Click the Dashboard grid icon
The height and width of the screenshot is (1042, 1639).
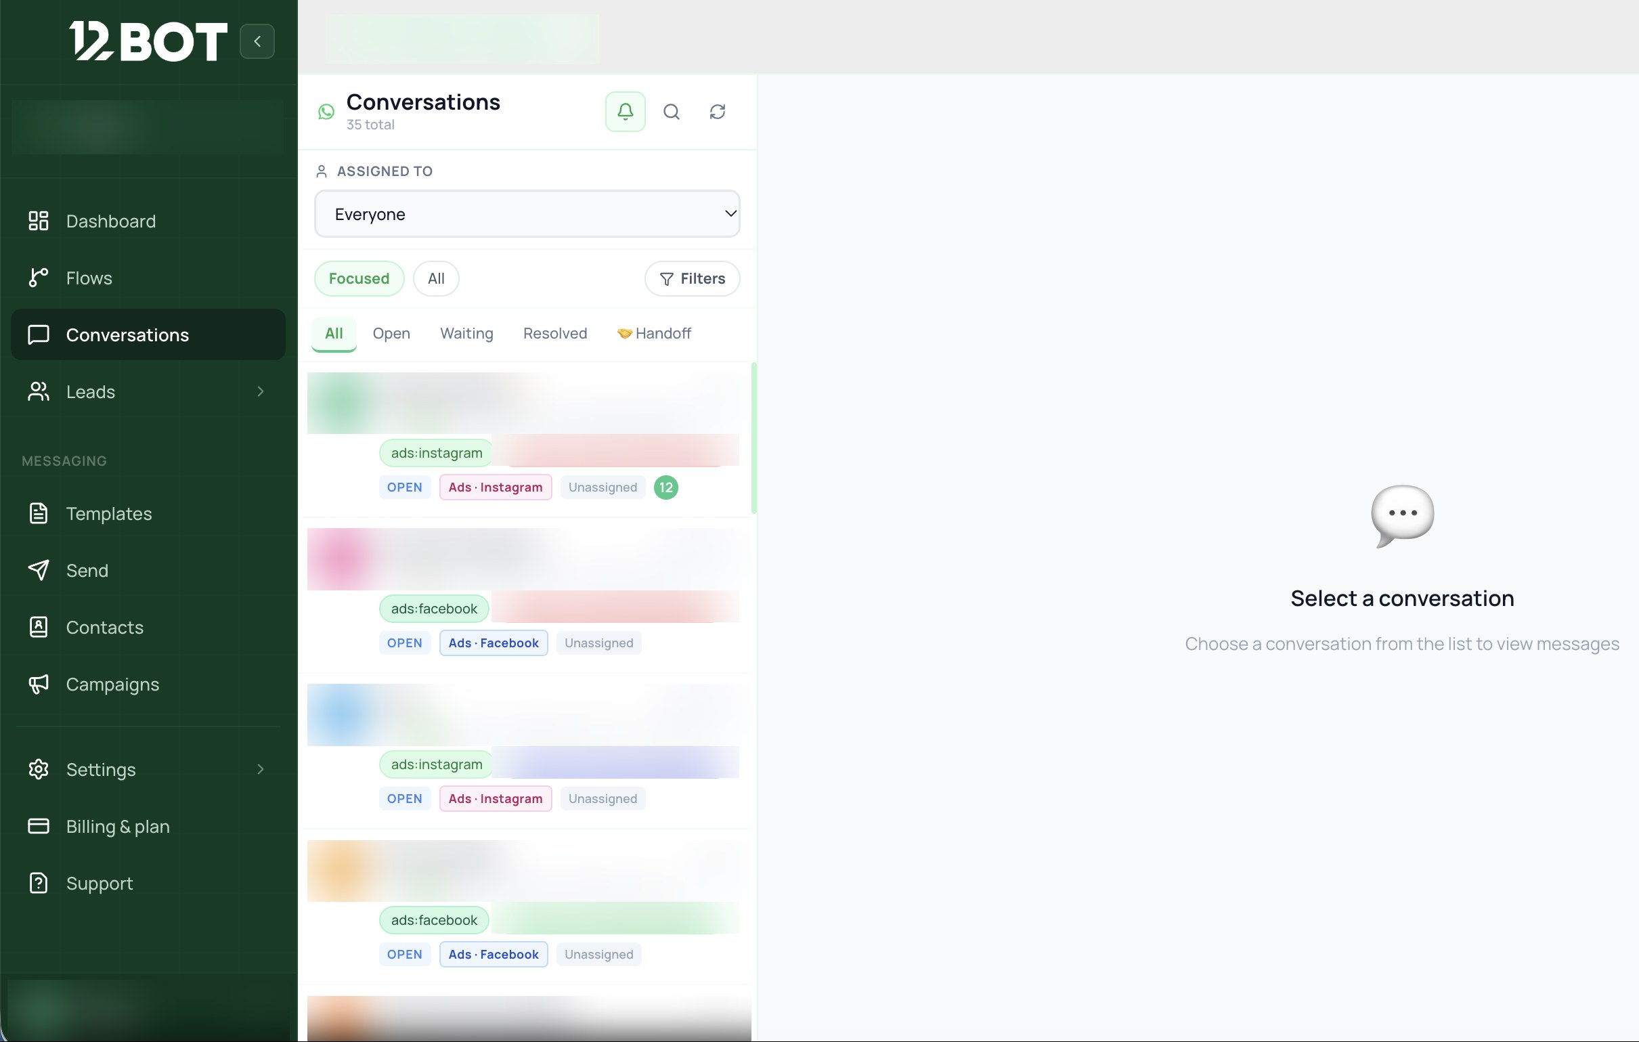[38, 221]
